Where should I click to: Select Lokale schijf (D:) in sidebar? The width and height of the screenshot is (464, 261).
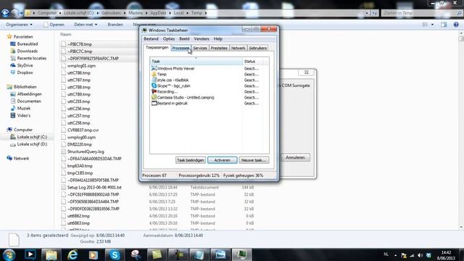coord(29,144)
